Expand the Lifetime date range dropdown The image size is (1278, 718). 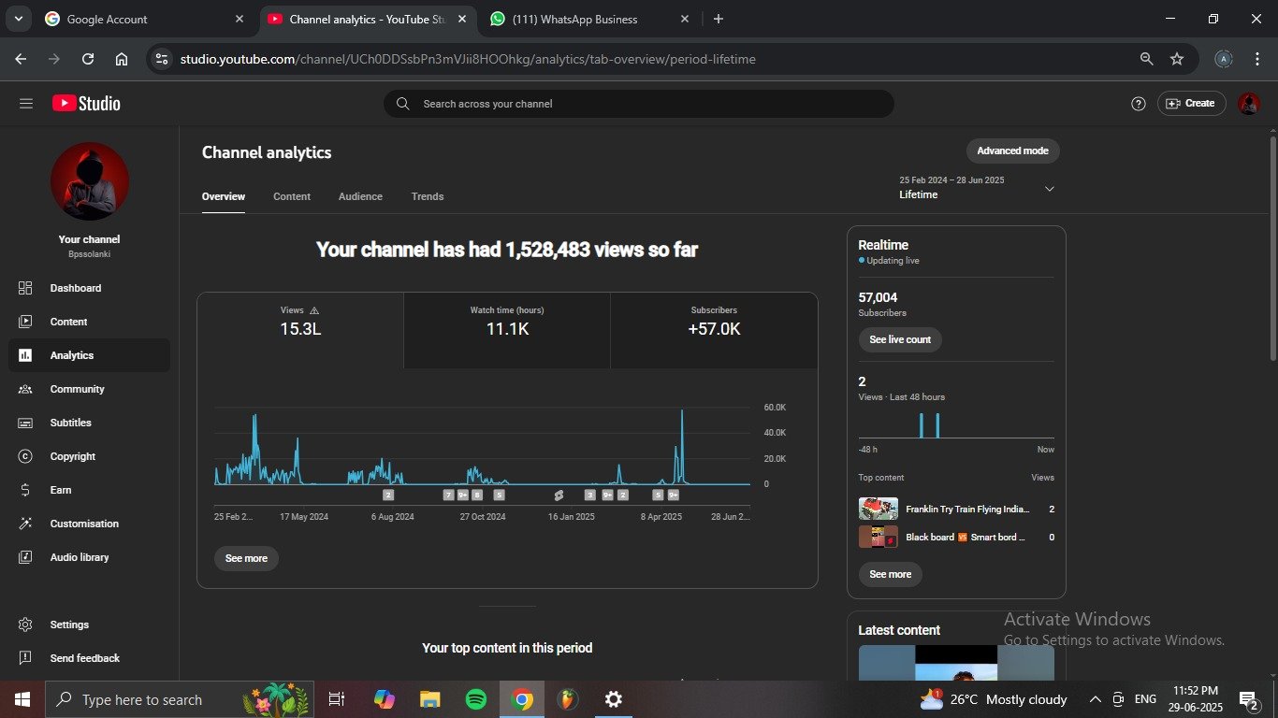point(1049,189)
